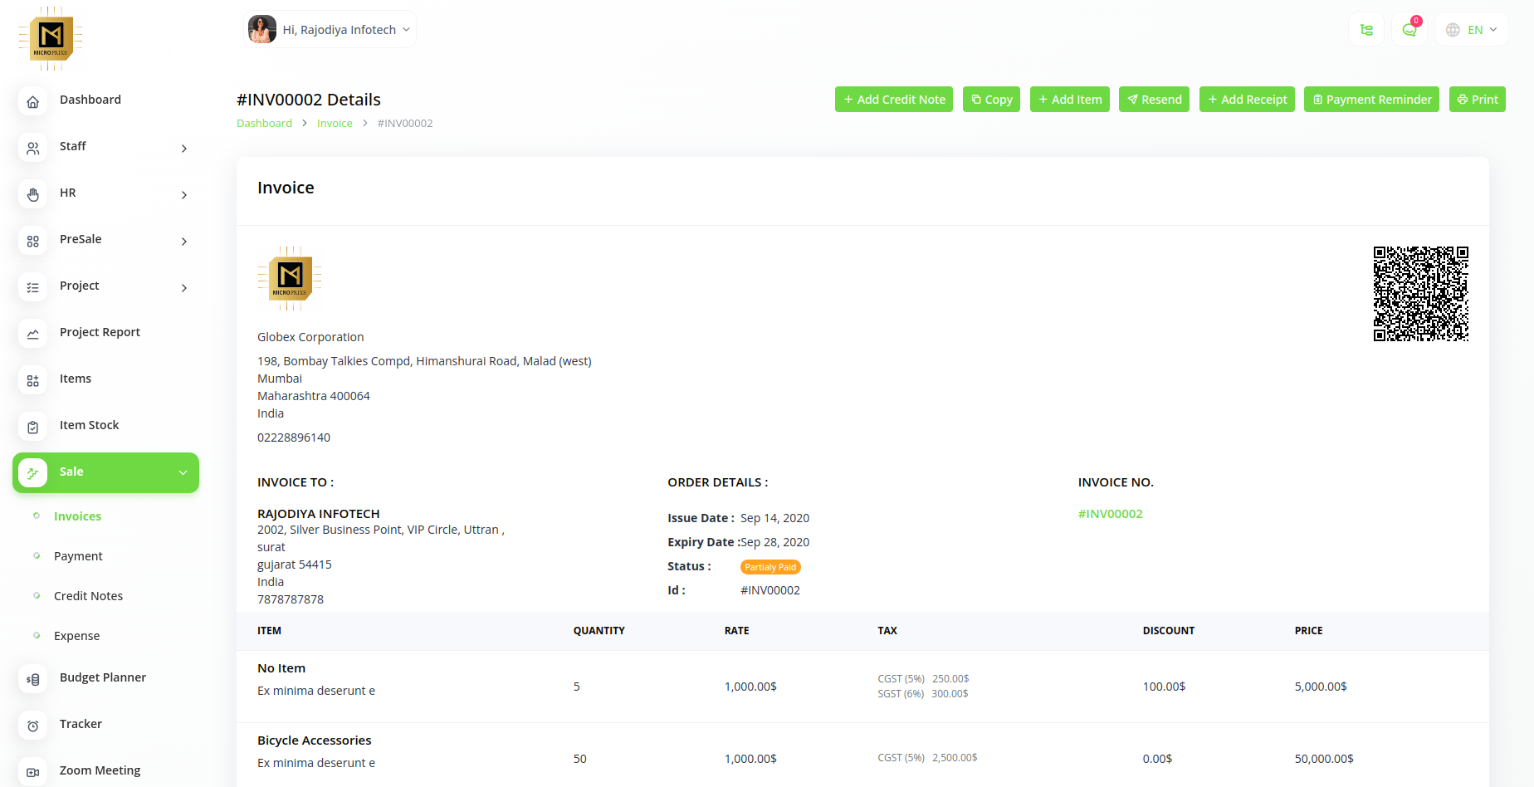The height and width of the screenshot is (787, 1534).
Task: Follow the Invoice breadcrumb link
Action: pyautogui.click(x=335, y=124)
